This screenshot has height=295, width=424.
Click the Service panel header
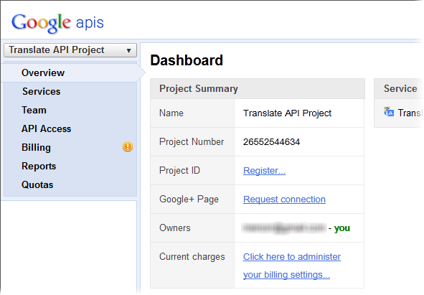point(399,89)
